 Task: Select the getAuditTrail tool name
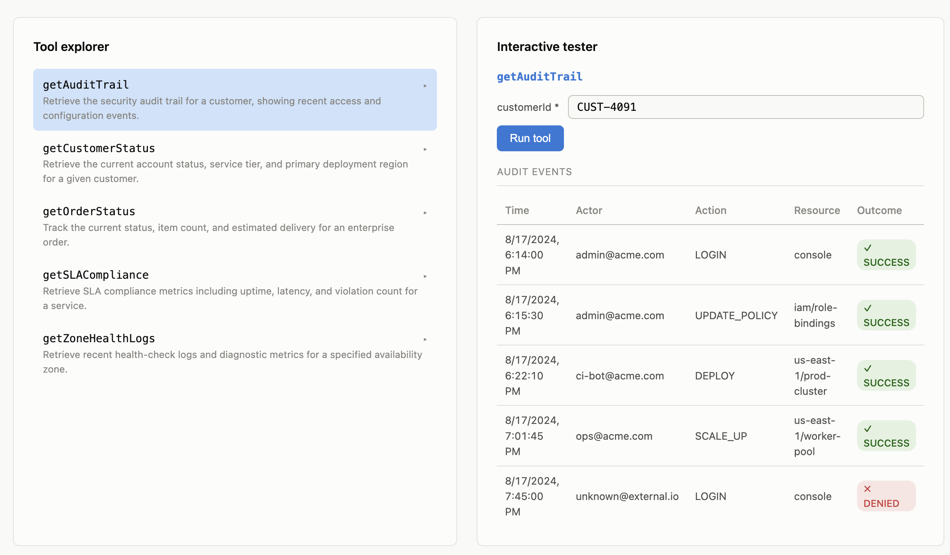click(x=86, y=85)
